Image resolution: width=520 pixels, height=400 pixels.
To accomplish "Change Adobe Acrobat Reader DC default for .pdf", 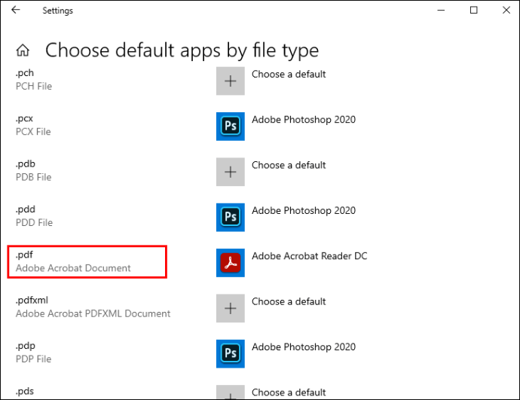I will pos(310,256).
